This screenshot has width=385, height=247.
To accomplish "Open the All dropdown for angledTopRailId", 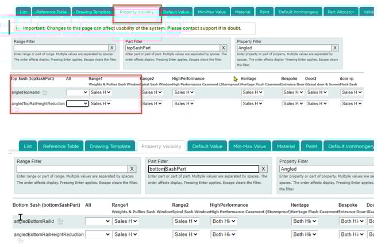I will tap(77, 92).
